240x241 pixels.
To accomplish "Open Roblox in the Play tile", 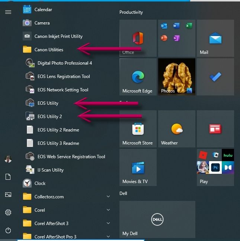I will click(x=203, y=155).
